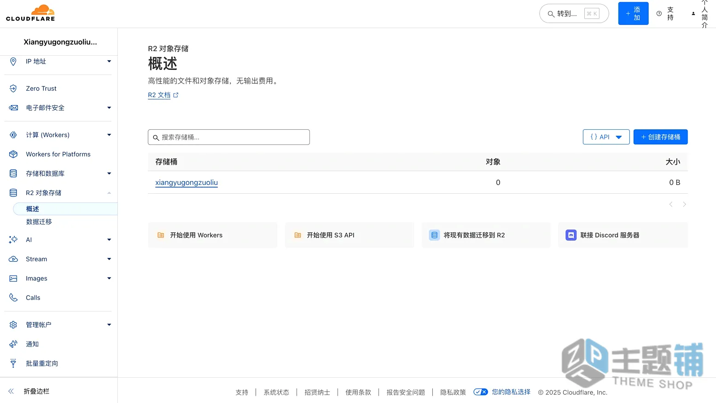Click the 报告安全问题 footer link

[x=406, y=392]
